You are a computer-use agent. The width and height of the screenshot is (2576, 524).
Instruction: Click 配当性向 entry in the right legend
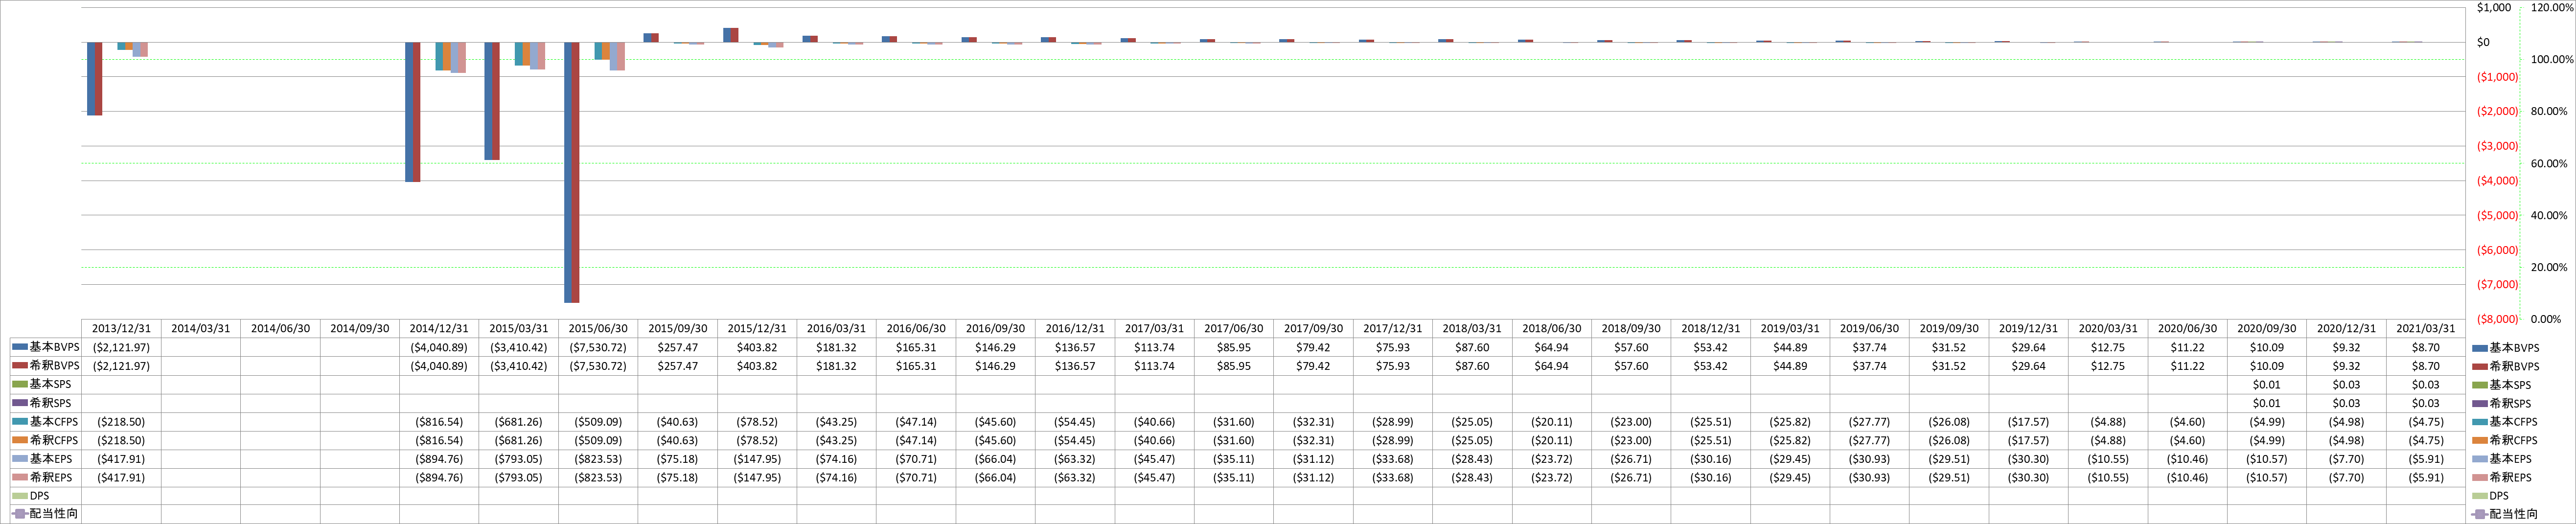pos(2504,514)
